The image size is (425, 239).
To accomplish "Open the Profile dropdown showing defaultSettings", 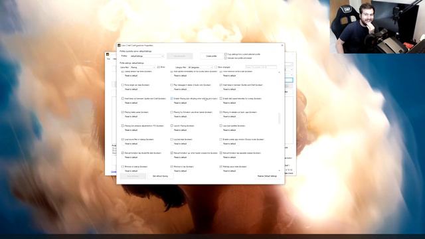I will pos(147,56).
